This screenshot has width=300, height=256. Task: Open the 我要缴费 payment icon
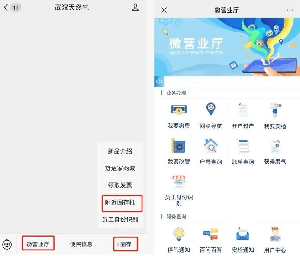[179, 110]
